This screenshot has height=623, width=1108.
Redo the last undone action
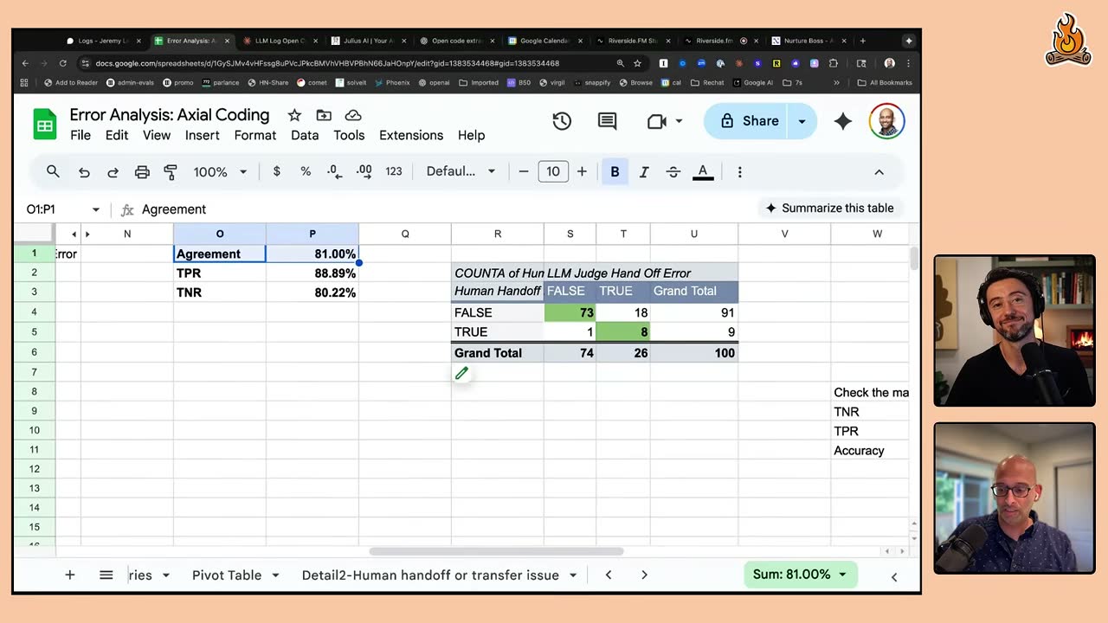(113, 172)
